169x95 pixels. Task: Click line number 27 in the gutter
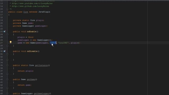point(2,43)
